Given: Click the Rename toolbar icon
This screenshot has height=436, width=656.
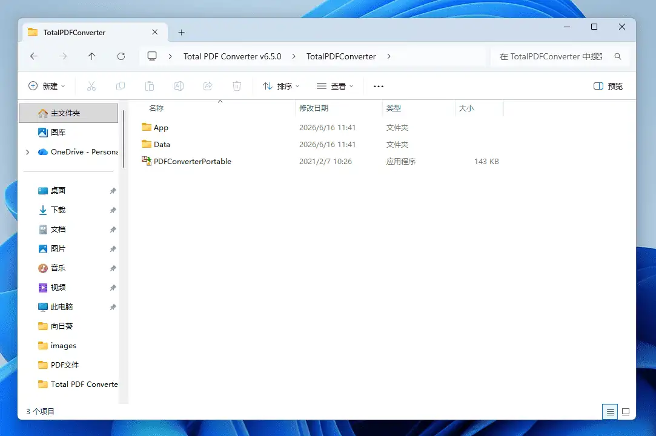Looking at the screenshot, I should (179, 86).
